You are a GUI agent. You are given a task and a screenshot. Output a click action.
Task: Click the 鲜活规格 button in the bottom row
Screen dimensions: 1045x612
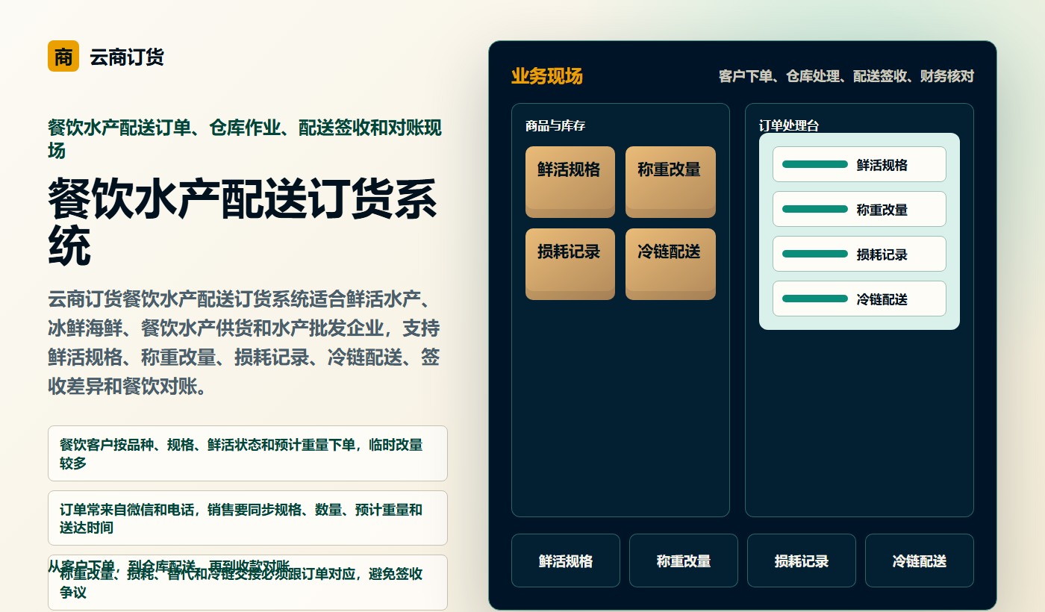[x=566, y=561]
